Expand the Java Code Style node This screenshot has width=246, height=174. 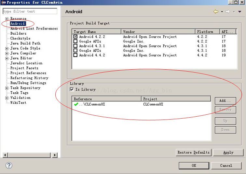pos(7,48)
